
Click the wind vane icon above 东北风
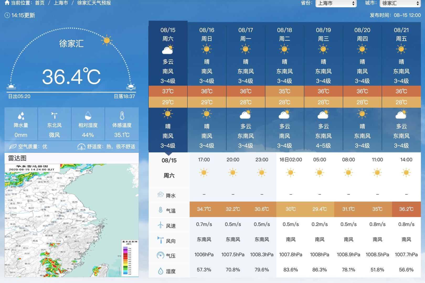pyautogui.click(x=54, y=115)
